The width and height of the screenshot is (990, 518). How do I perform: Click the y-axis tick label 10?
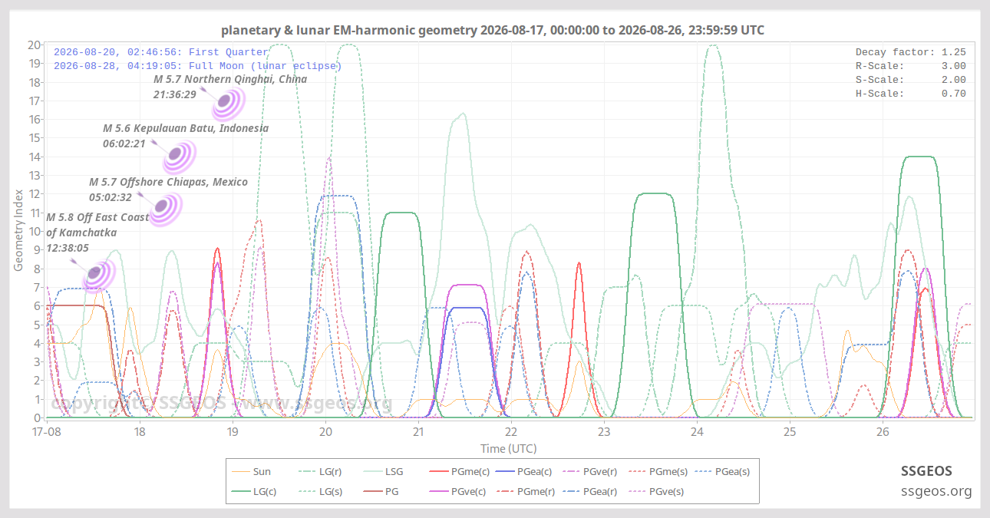pos(34,231)
